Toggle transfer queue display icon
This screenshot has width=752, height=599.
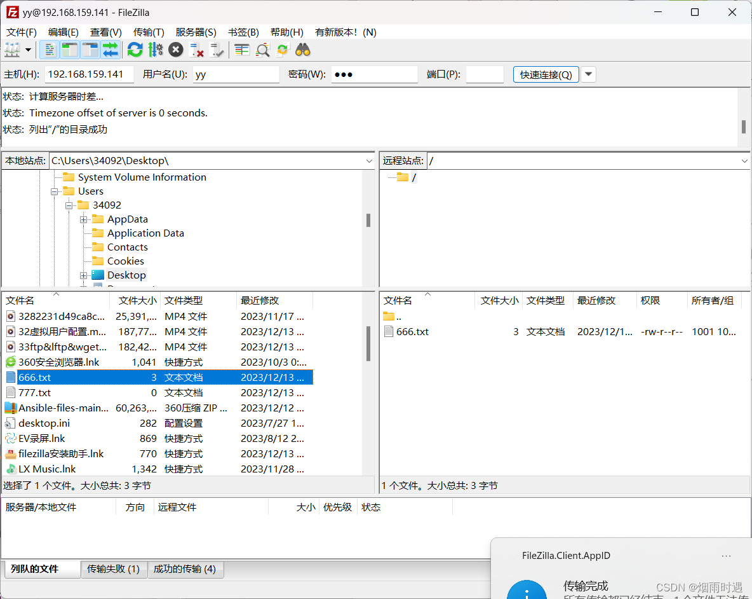(111, 50)
